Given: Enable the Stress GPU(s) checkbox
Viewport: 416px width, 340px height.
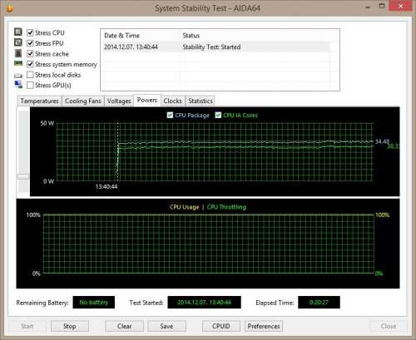Looking at the screenshot, I should (30, 85).
